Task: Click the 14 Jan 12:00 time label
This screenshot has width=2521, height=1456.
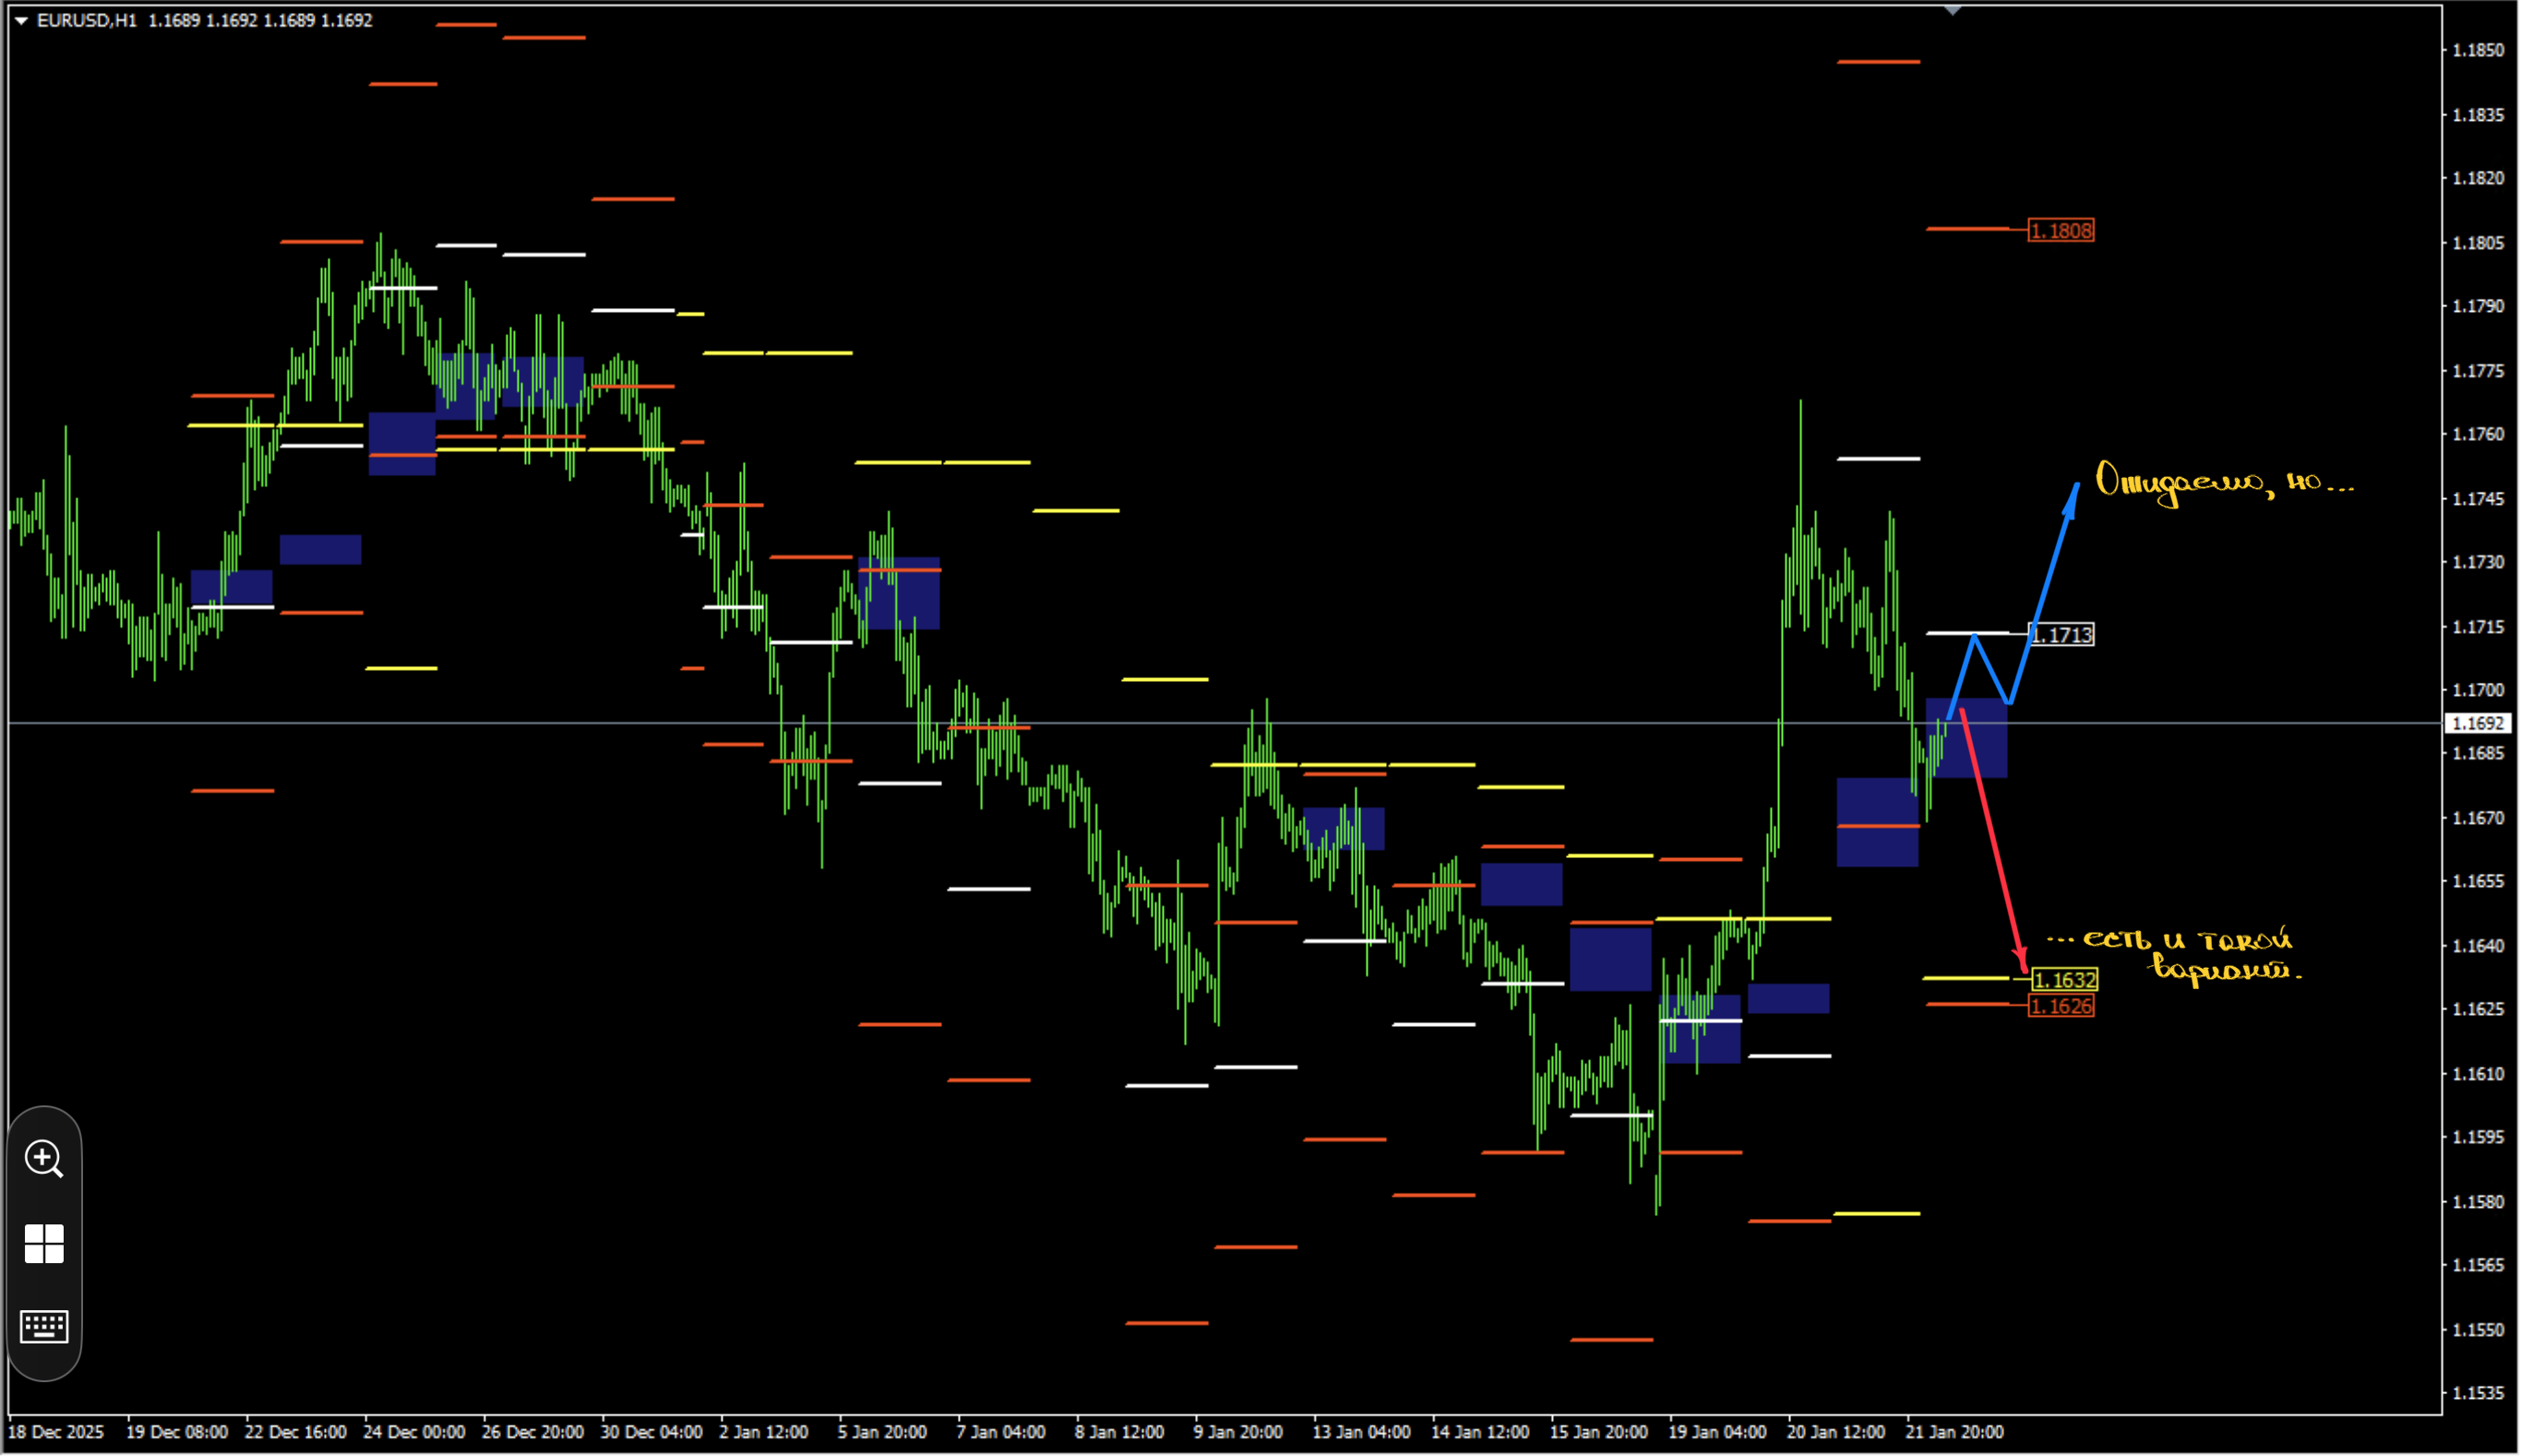Action: (x=1480, y=1432)
